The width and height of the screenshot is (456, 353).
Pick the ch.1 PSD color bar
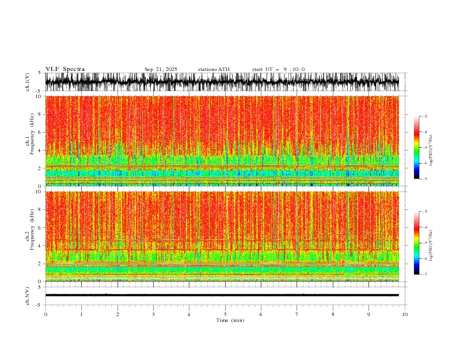(416, 148)
